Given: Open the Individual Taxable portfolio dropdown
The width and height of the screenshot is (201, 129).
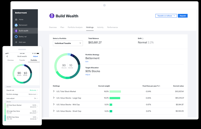Looking at the screenshot, I should tap(68, 43).
